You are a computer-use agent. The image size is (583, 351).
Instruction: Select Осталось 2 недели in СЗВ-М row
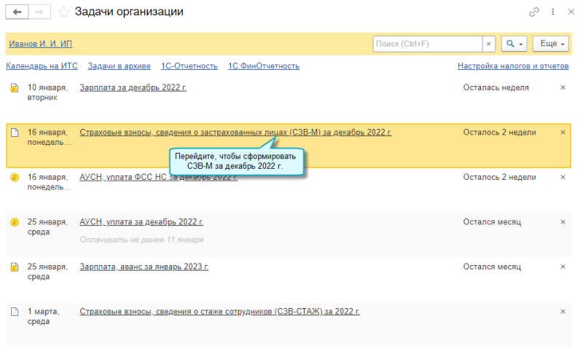(x=499, y=133)
